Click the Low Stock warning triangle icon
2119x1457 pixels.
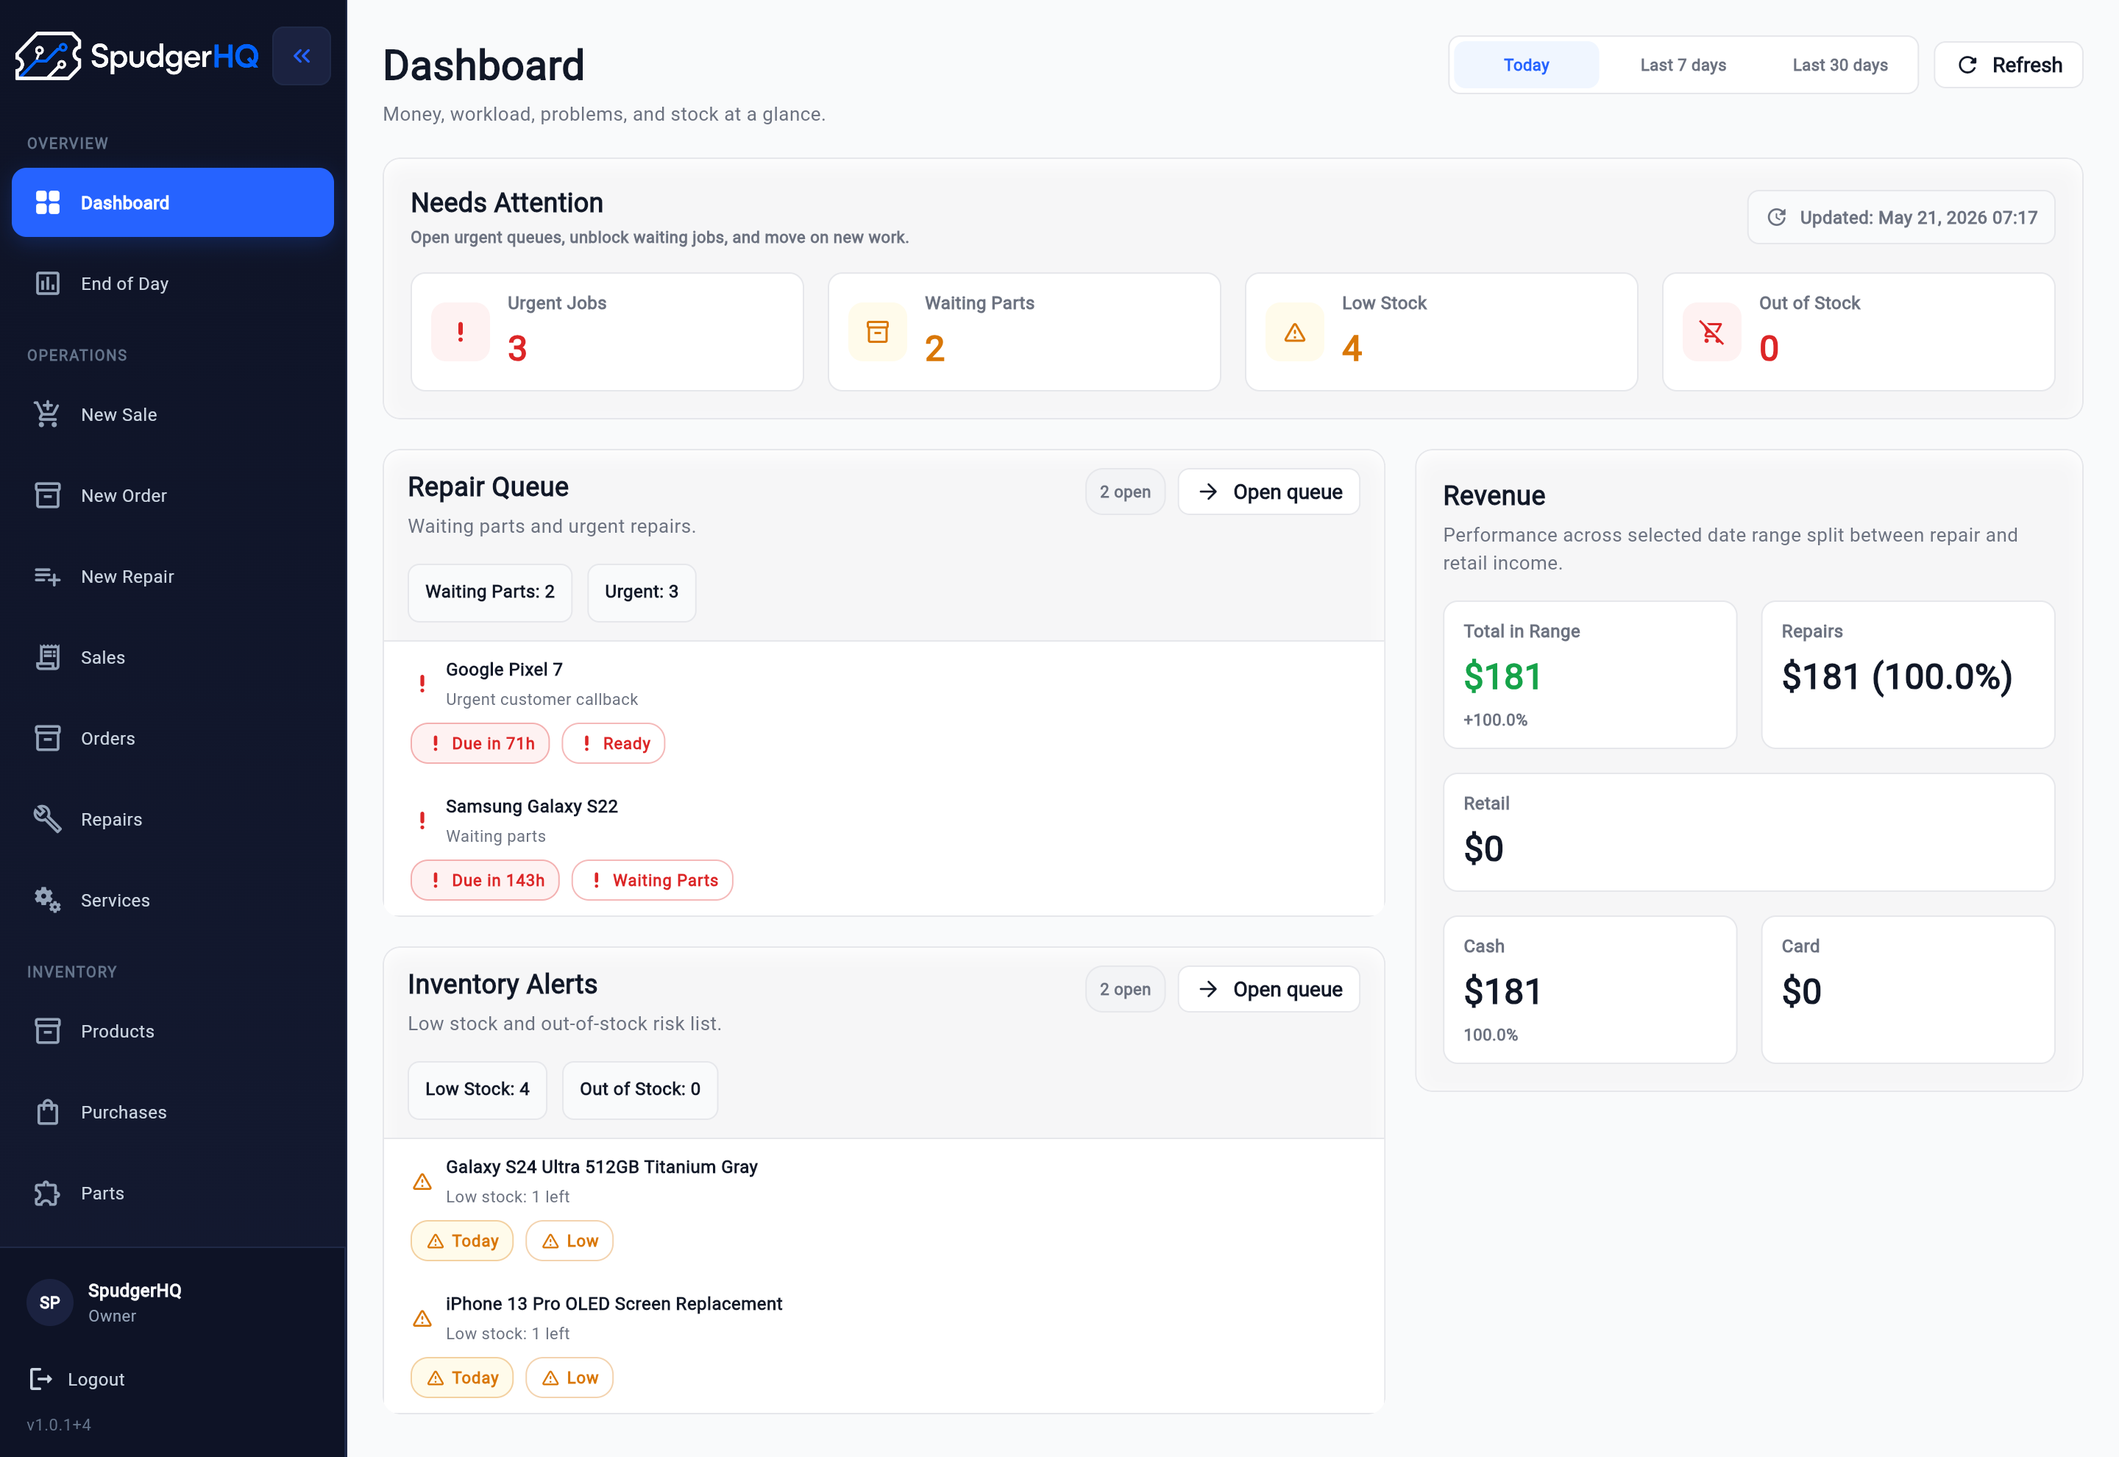point(1295,333)
